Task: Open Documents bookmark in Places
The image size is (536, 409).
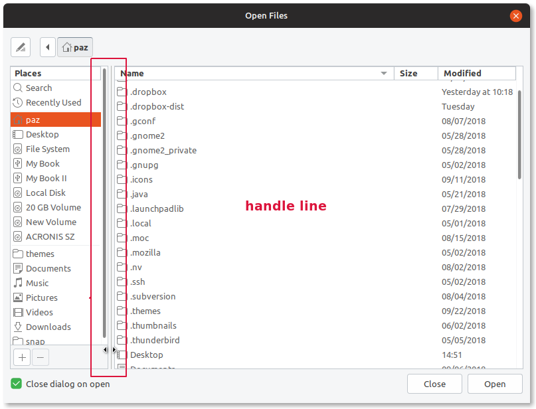Action: [56, 268]
